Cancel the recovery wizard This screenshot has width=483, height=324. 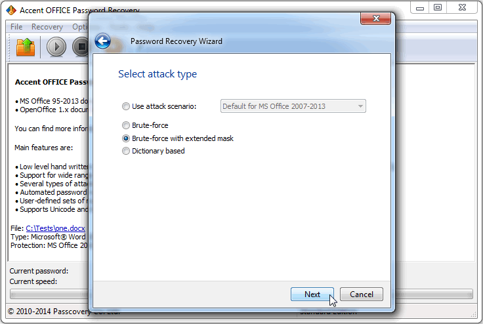pos(362,294)
